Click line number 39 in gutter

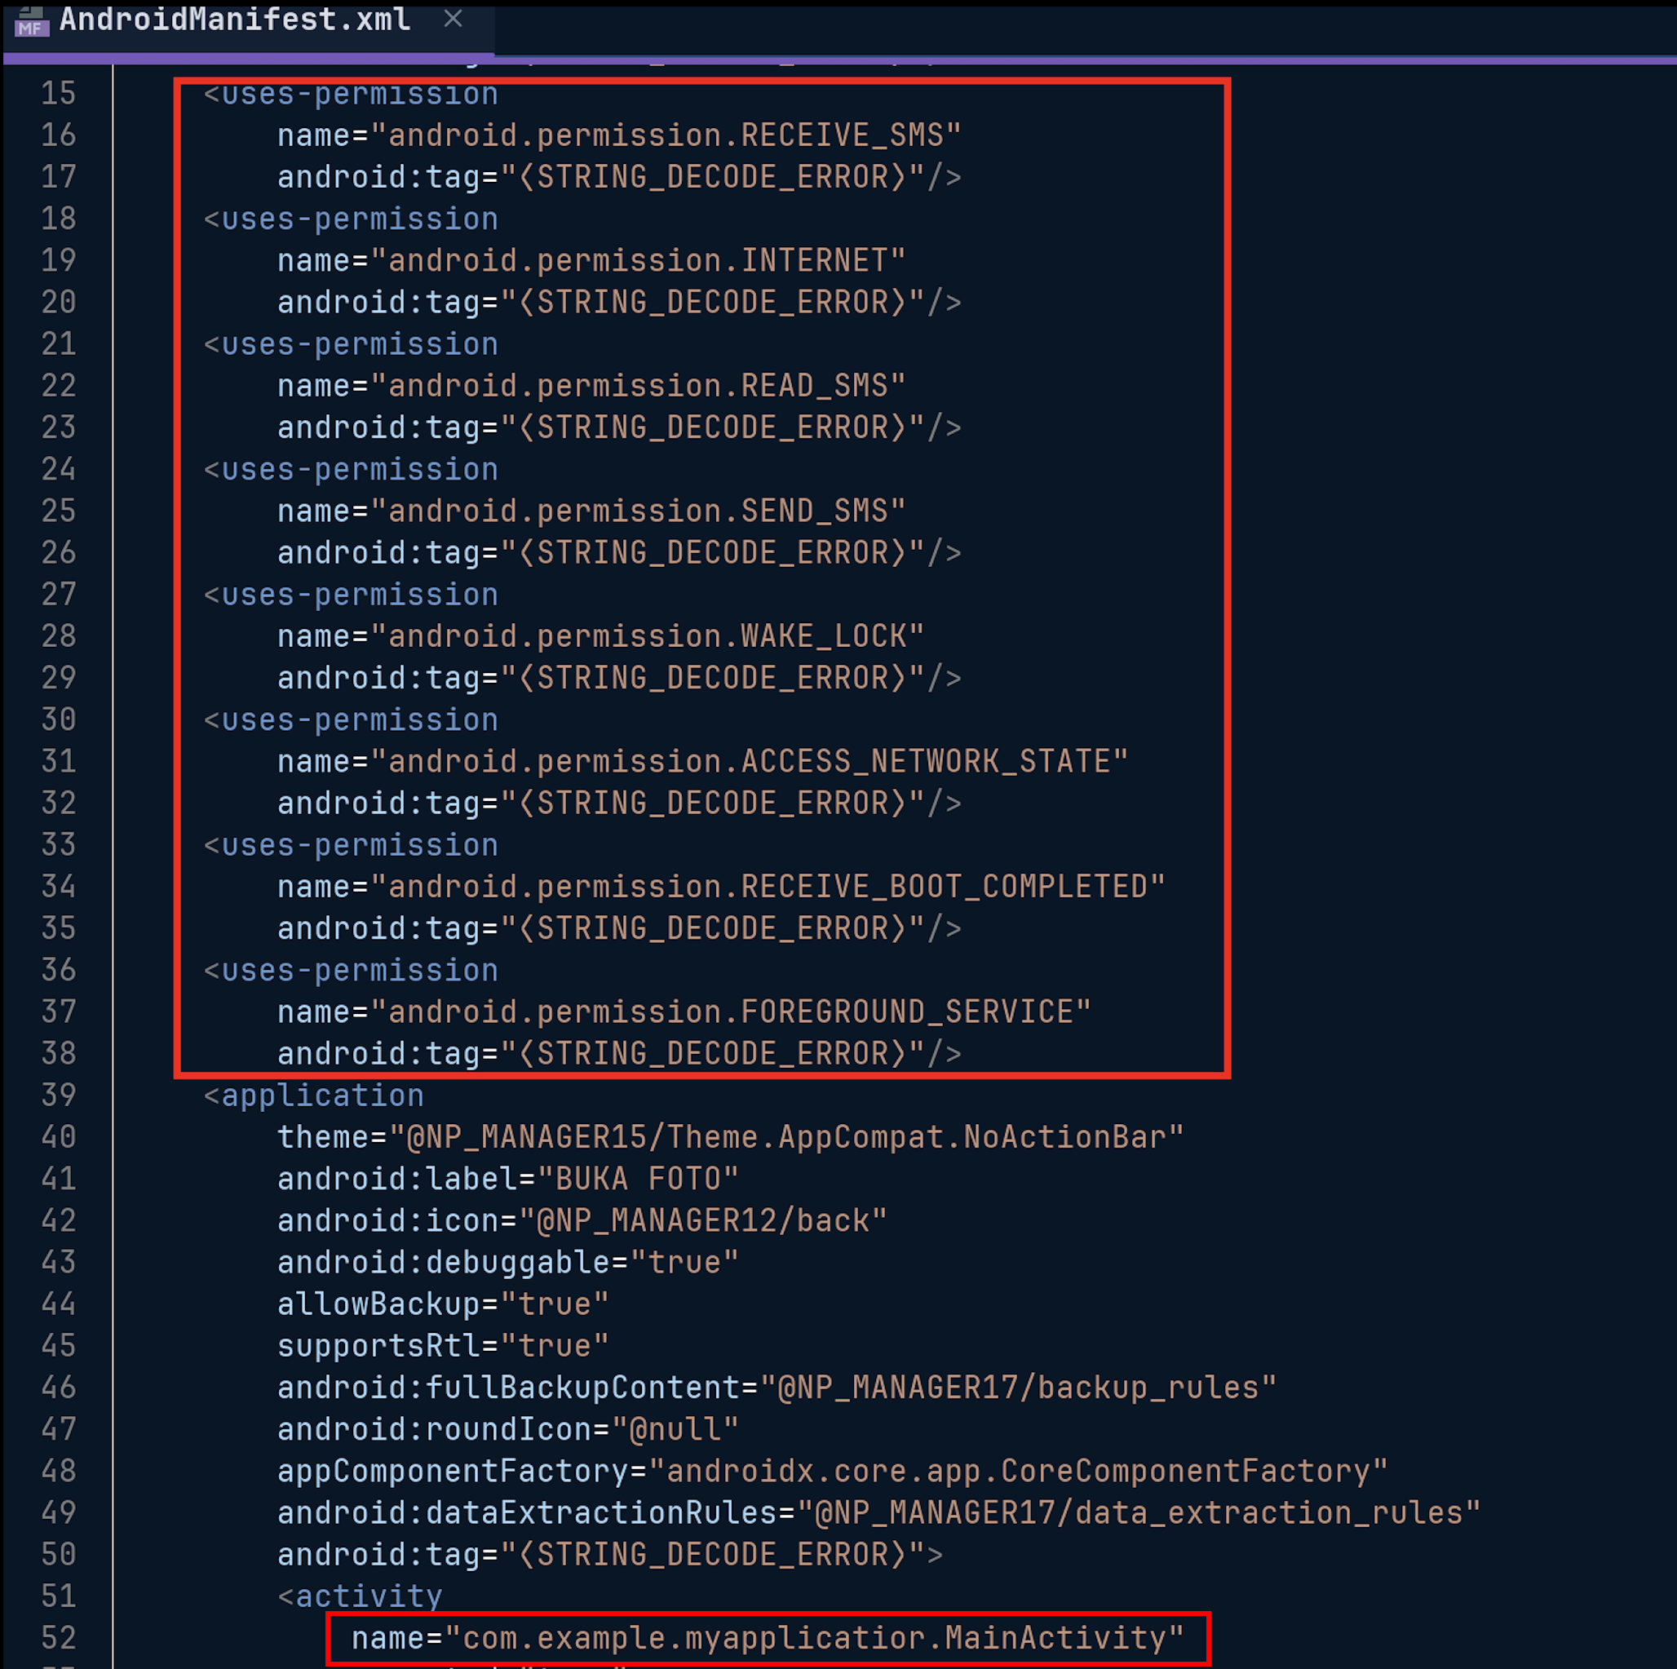coord(58,1095)
